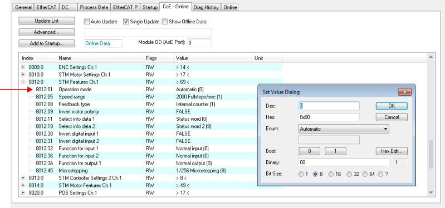Click the Internal counter (1) value
445x208 pixels.
[x=195, y=105]
